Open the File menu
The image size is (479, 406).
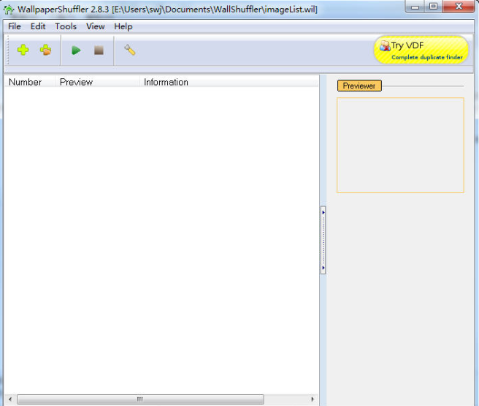pos(15,26)
